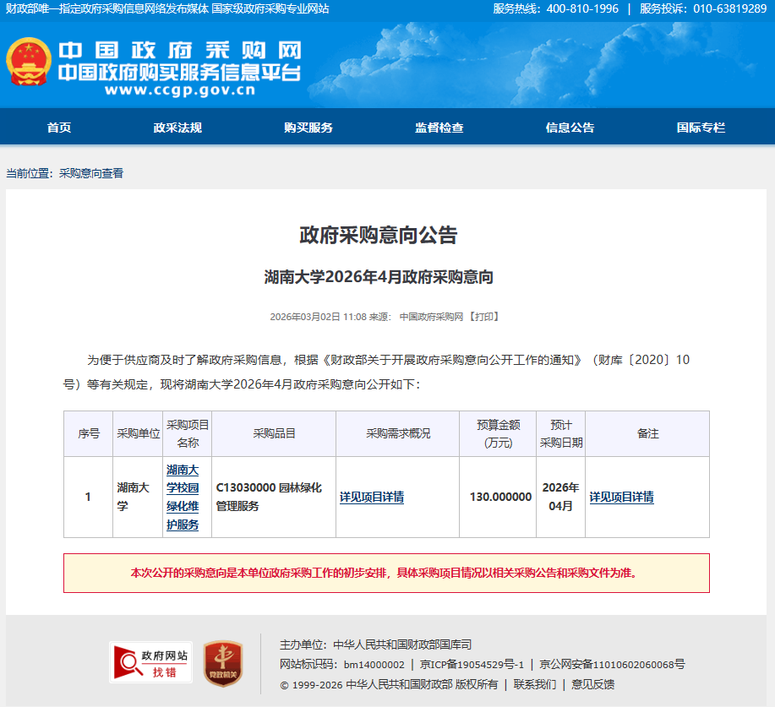Open 京ICP备19054529号-1 record link
The width and height of the screenshot is (775, 707).
click(x=472, y=665)
